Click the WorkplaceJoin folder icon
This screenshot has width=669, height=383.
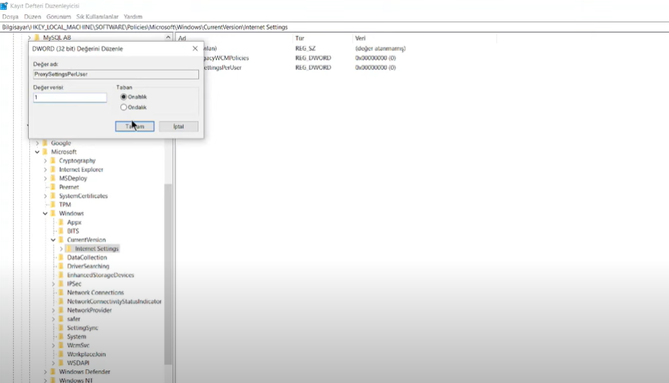(x=61, y=354)
